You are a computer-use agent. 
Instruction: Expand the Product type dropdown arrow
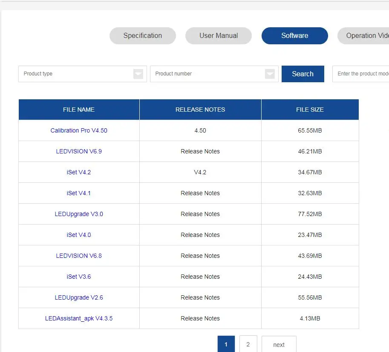138,74
